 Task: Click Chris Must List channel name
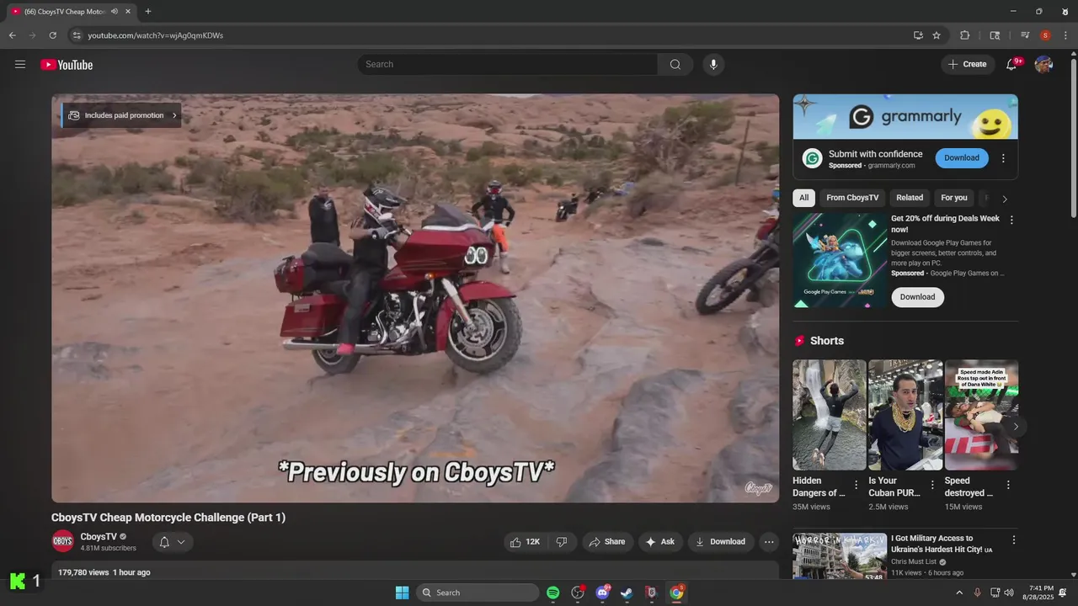click(914, 561)
